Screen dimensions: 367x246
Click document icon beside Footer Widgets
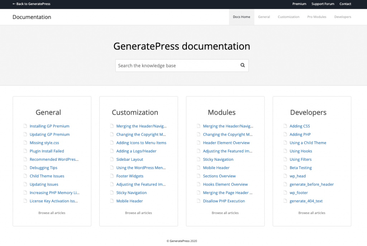pos(112,176)
